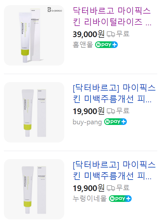Viewport: 163px width, 220px height.
Task: Click the 무료 shipping label in the 누렁이네몰 listing
Action: coord(123,188)
